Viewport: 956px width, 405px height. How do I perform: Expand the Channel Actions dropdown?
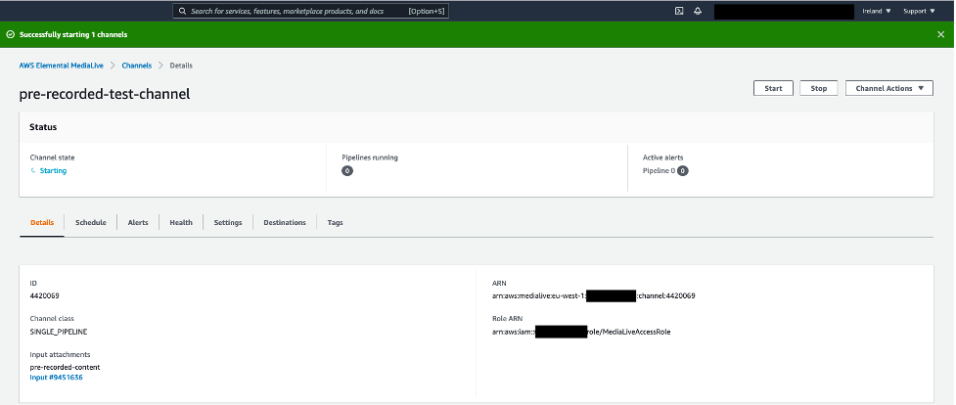[888, 88]
